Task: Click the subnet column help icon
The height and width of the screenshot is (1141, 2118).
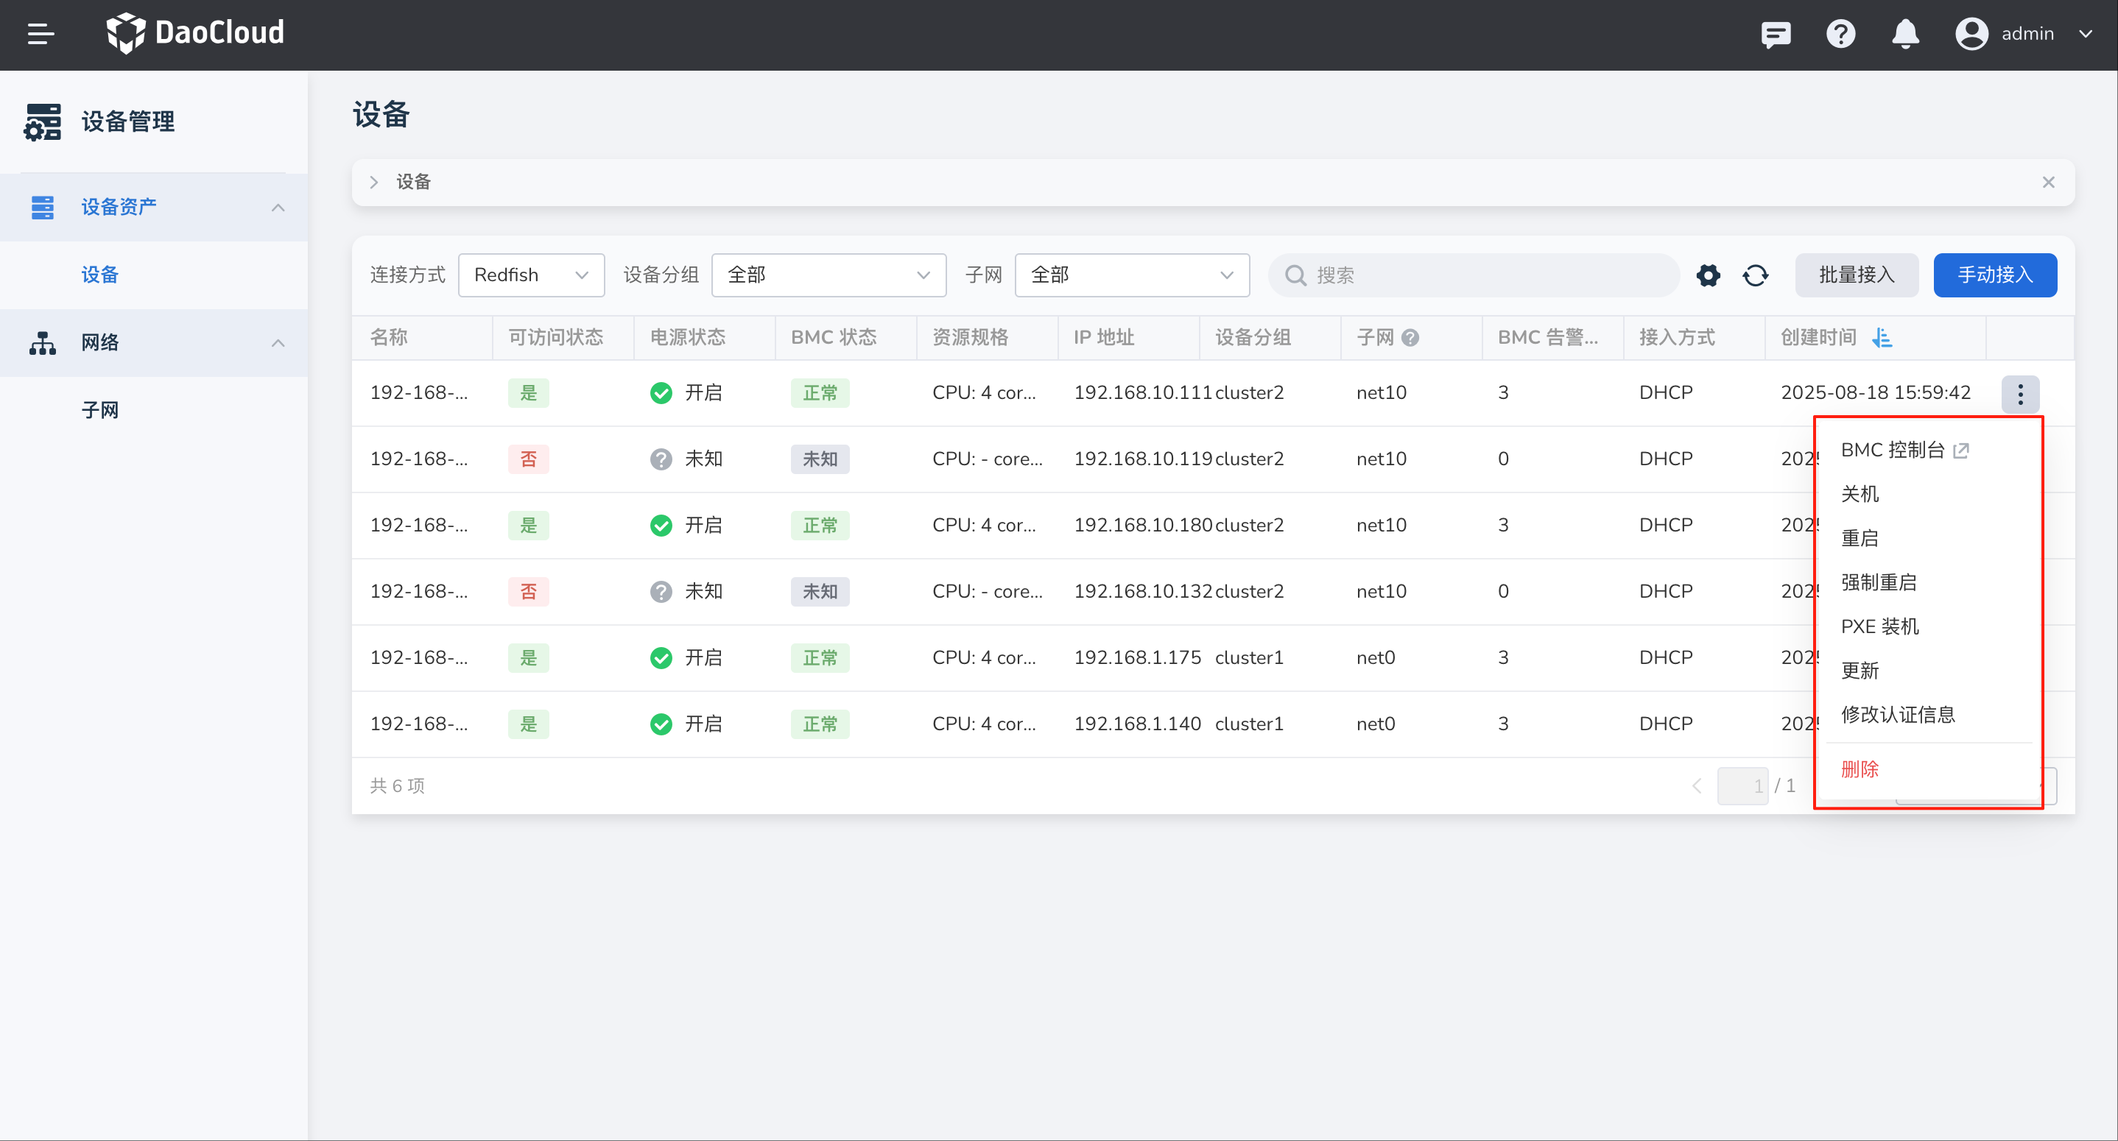Action: pyautogui.click(x=1410, y=338)
